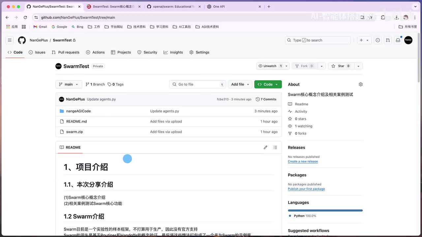Open the README.md file
Image resolution: width=422 pixels, height=237 pixels.
click(76, 121)
